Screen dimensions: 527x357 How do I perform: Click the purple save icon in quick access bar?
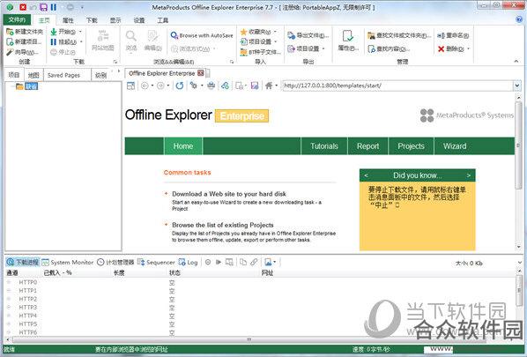[43, 7]
